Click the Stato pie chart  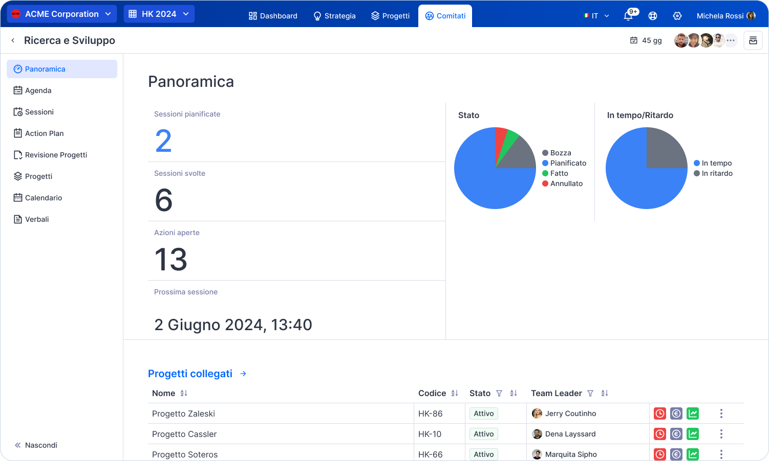click(x=495, y=168)
